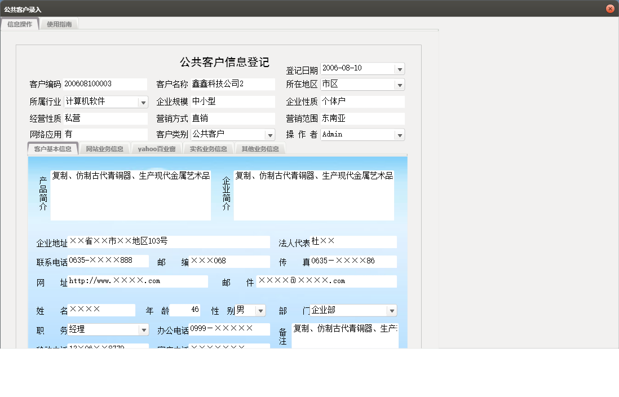Expand the 职务 经理 dropdown
Image resolution: width=619 pixels, height=397 pixels.
[144, 330]
